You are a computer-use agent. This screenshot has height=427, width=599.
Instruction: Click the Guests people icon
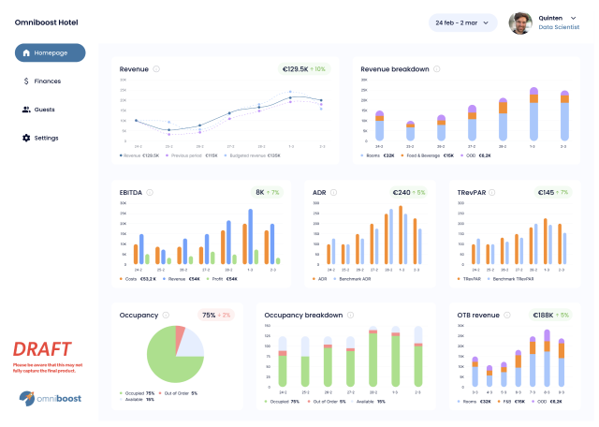[x=26, y=110]
